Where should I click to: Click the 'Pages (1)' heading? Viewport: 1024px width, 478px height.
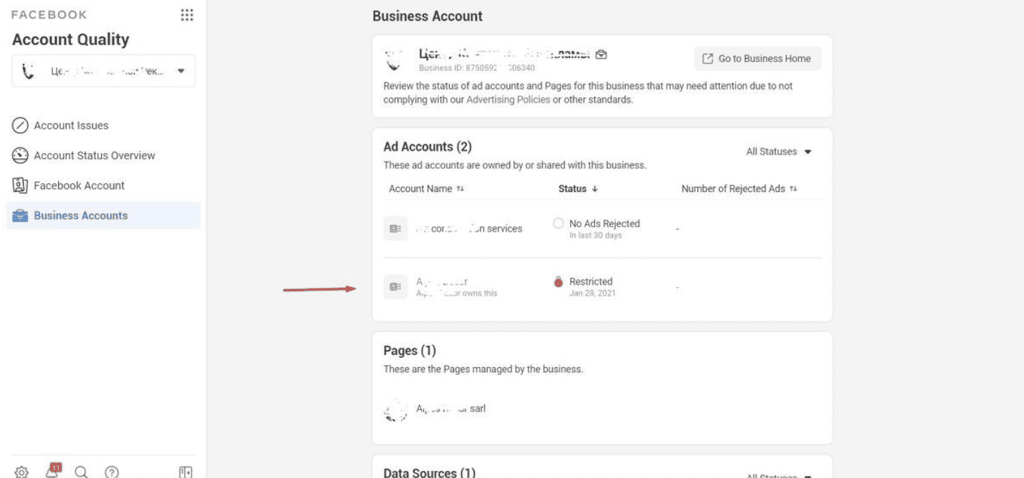[410, 351]
